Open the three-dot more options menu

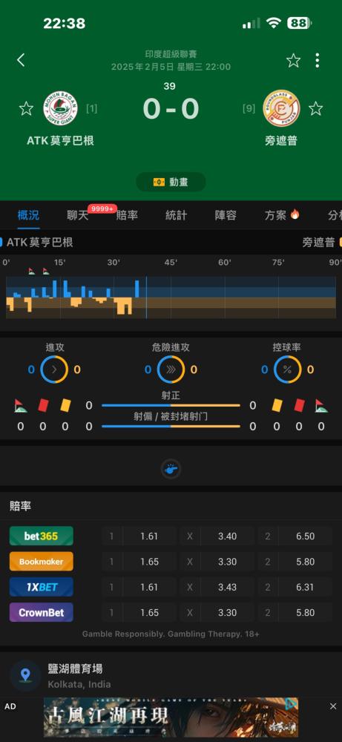(x=317, y=60)
